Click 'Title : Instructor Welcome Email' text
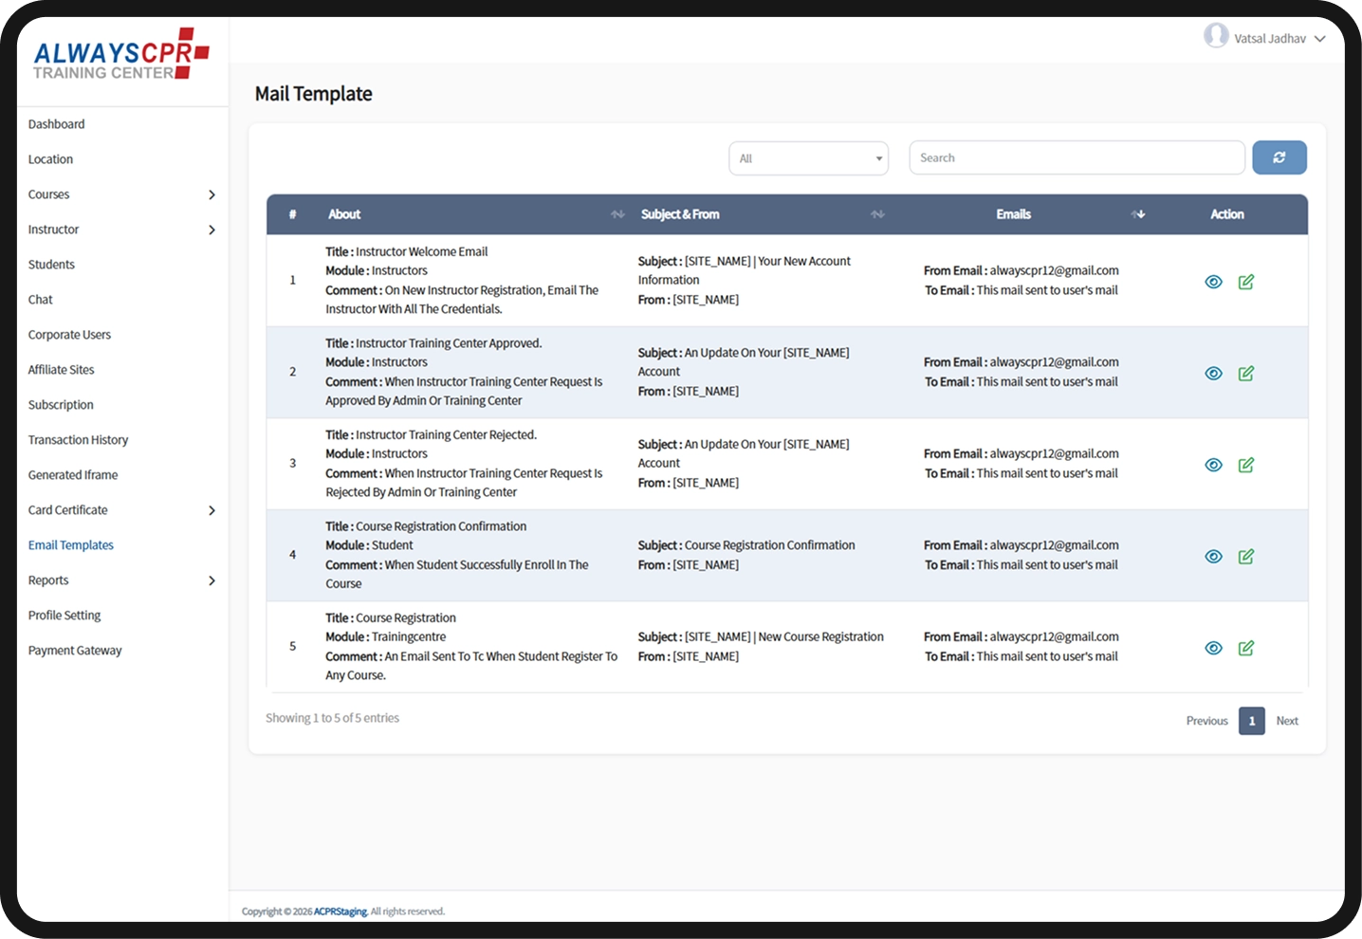This screenshot has width=1362, height=939. [x=406, y=251]
